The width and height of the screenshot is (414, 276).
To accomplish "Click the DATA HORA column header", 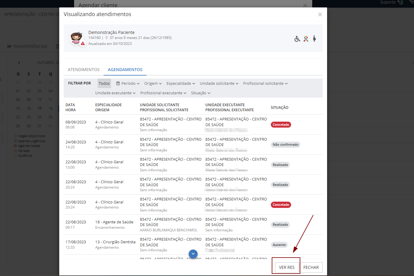I will (x=71, y=107).
